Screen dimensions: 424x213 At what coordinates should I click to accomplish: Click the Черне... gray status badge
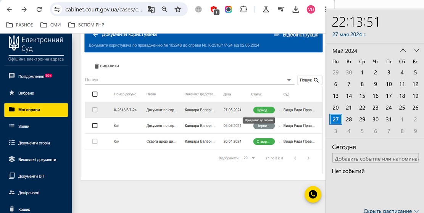coord(264,126)
